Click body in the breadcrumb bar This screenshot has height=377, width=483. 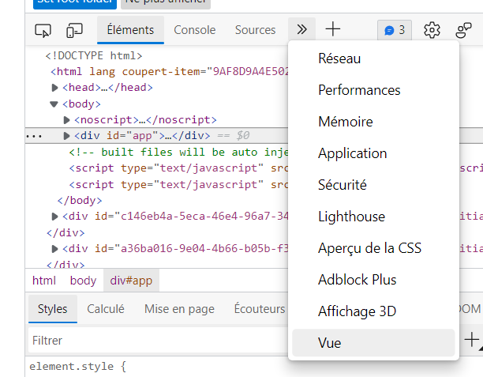tap(83, 281)
